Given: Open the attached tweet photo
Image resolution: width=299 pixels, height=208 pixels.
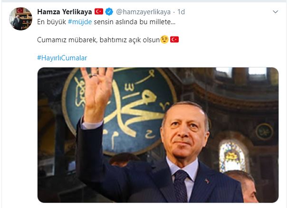Looking at the screenshot, I should (x=158, y=135).
